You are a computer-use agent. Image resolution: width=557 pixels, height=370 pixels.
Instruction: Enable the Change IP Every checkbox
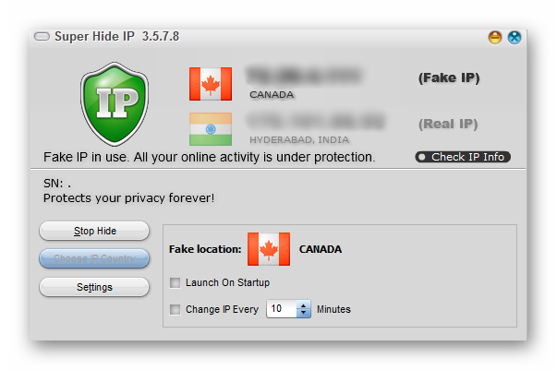coord(175,309)
